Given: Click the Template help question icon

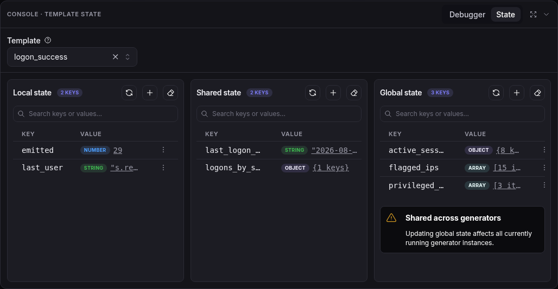Looking at the screenshot, I should [x=48, y=40].
